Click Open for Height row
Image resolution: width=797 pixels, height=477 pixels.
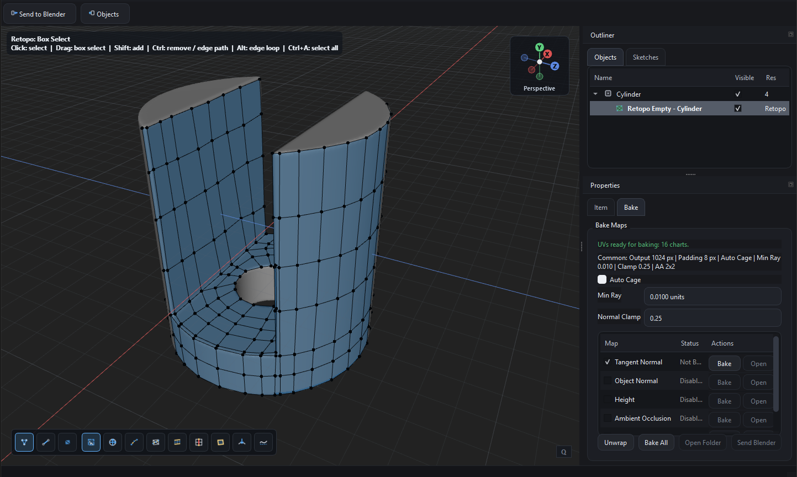tap(758, 401)
